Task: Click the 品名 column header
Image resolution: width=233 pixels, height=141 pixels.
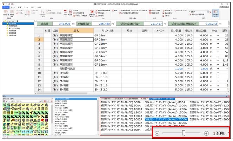Action: (x=76, y=30)
